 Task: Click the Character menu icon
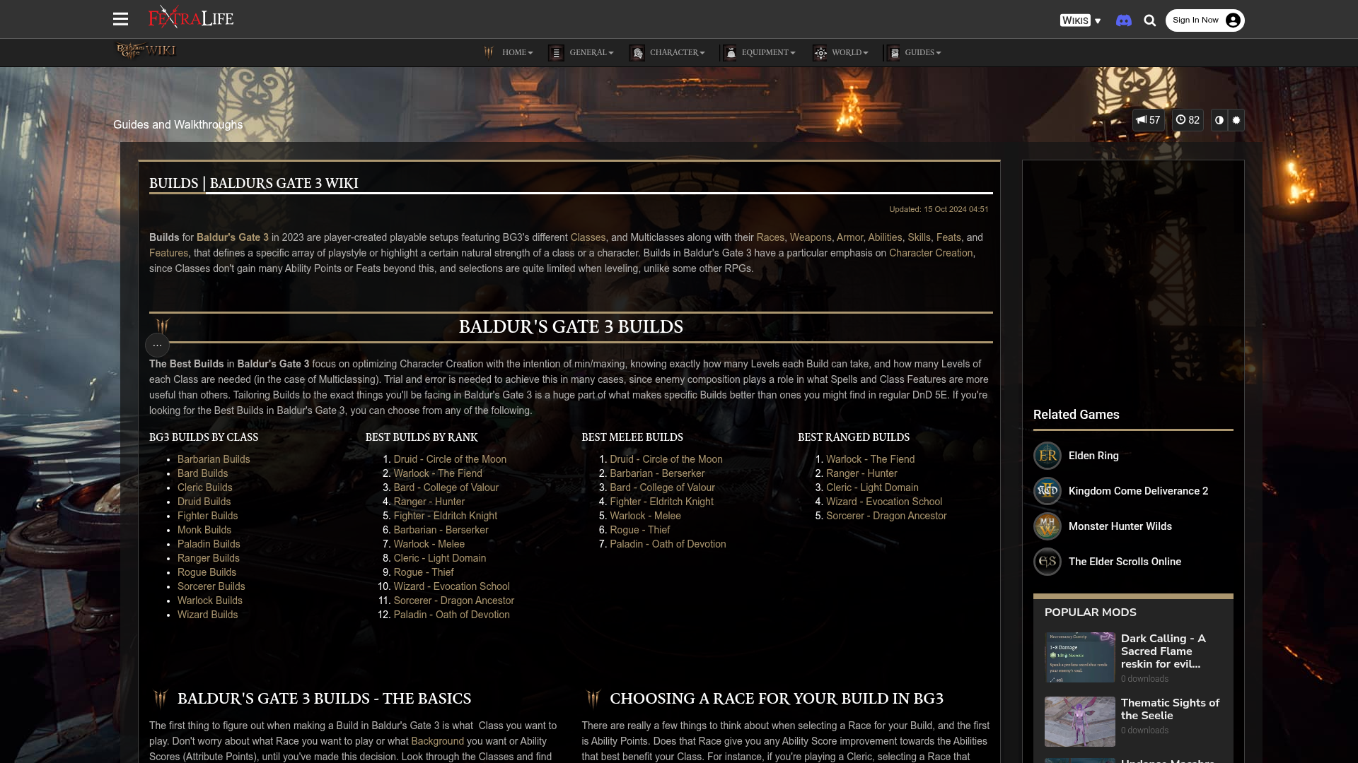tap(637, 52)
